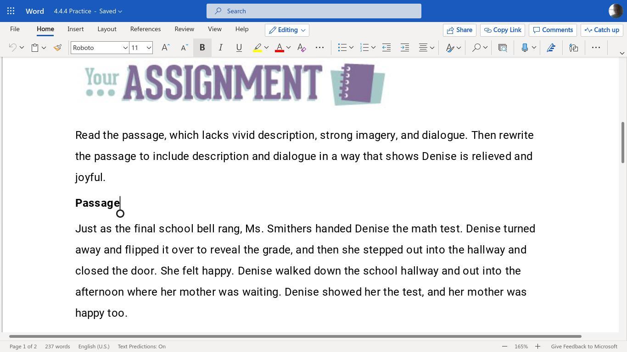Open Give Feedback to Microsoft link

tap(584, 346)
